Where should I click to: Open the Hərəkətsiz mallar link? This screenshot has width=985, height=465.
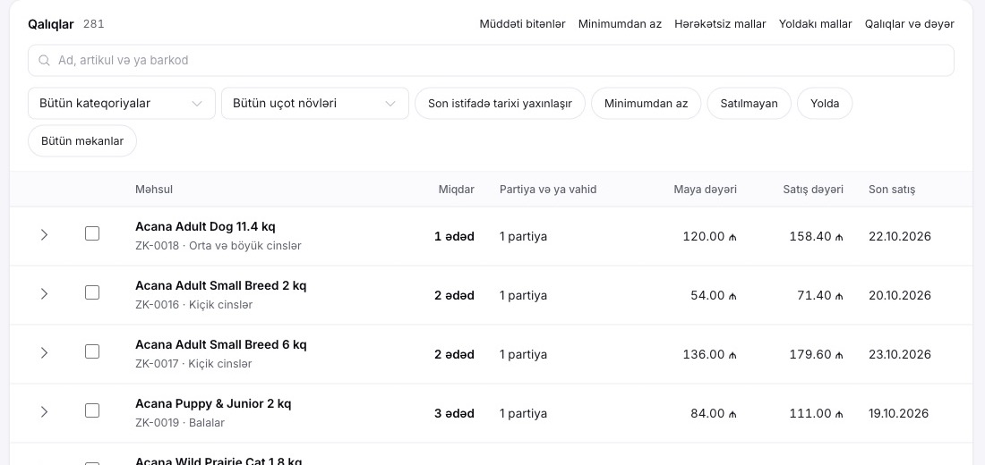tap(720, 24)
